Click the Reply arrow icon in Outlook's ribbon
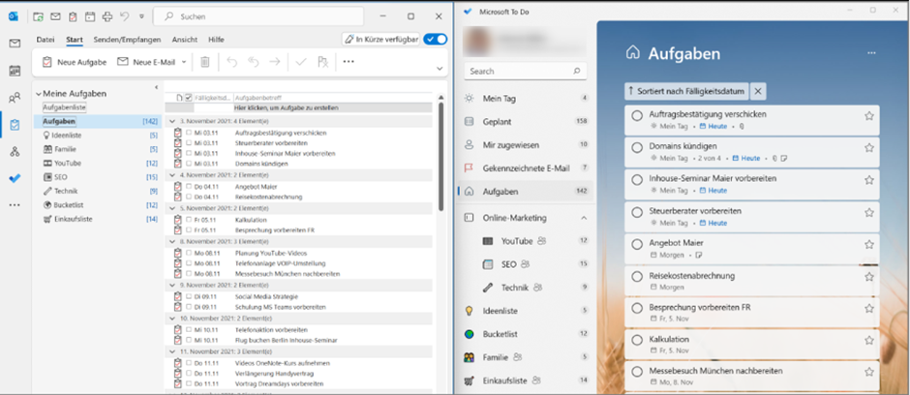 (x=232, y=62)
